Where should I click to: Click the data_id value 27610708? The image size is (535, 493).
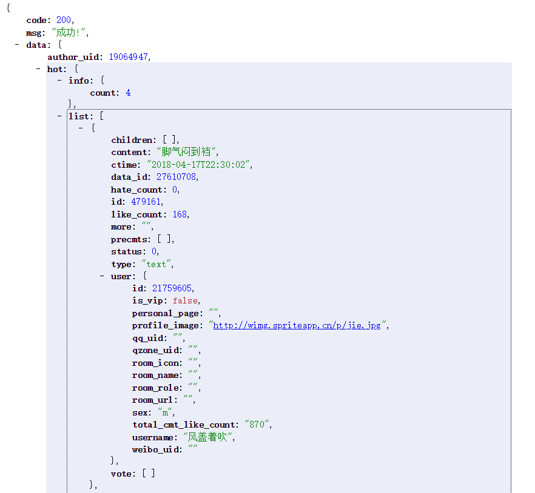[x=176, y=177]
